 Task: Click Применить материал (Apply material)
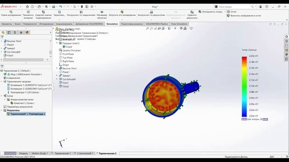[x=28, y=15]
